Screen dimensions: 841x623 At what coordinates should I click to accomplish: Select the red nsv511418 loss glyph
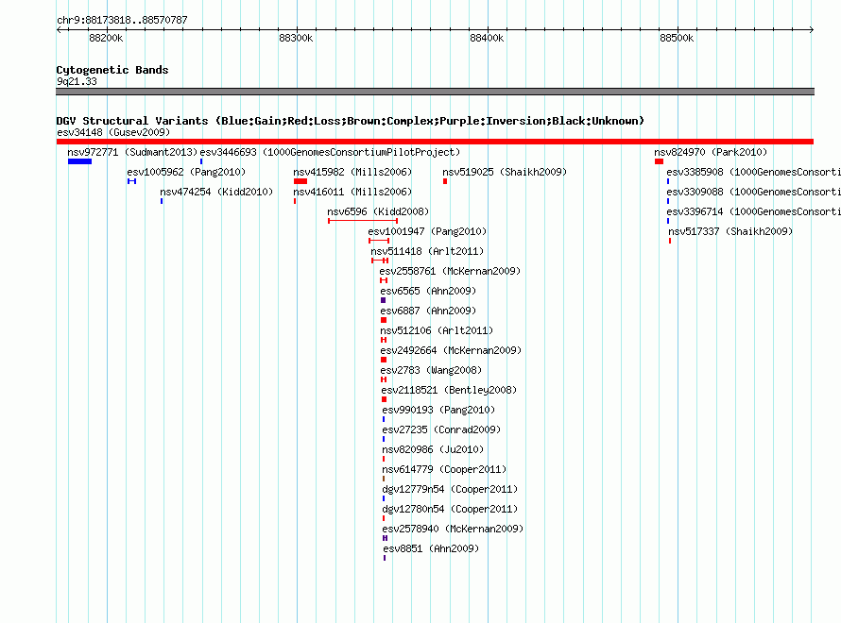click(x=380, y=261)
